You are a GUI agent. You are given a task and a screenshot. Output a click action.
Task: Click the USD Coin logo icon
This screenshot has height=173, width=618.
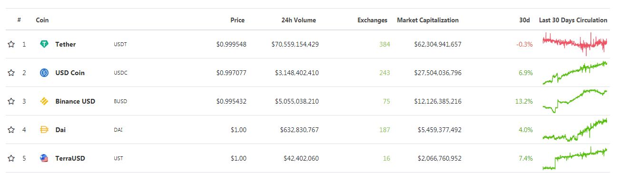point(44,73)
